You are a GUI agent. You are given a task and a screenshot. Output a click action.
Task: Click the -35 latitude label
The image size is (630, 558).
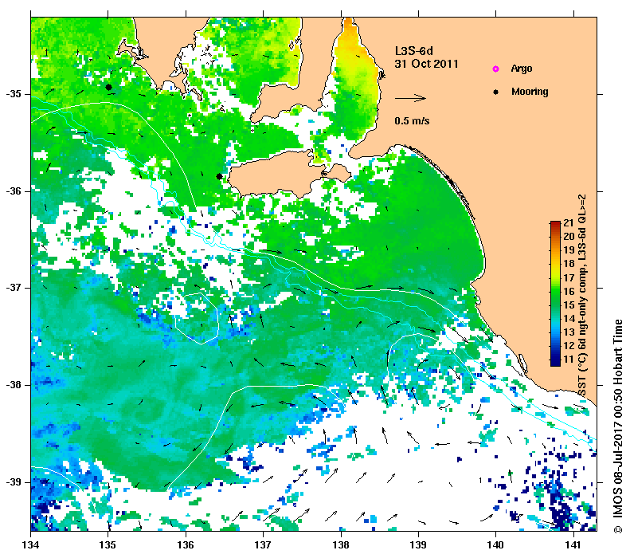[14, 95]
